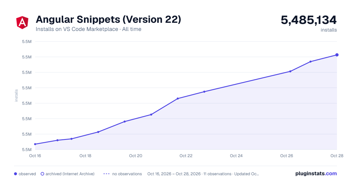The height and width of the screenshot is (184, 351).
Task: Click the dashed 'no observations' legend line
Action: (106, 174)
